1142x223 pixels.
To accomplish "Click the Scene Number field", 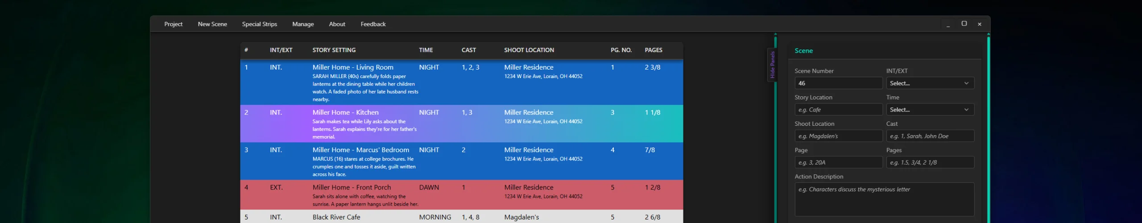I will click(838, 83).
